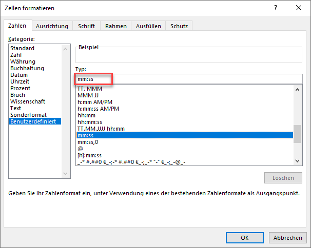The width and height of the screenshot is (311, 248).
Task: Select hh:mm format entry
Action: (x=185, y=115)
